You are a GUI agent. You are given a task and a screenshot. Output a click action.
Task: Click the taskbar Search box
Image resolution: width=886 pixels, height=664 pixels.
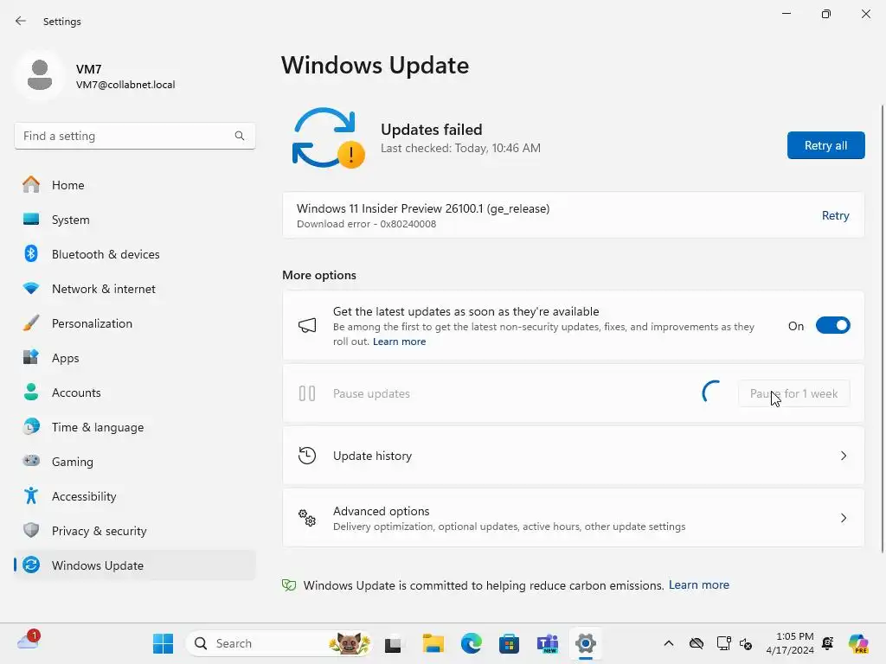coord(279,643)
